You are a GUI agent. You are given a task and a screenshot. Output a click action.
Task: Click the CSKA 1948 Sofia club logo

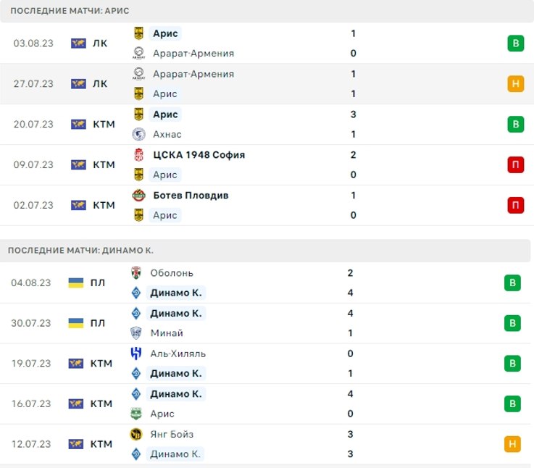[x=139, y=155]
